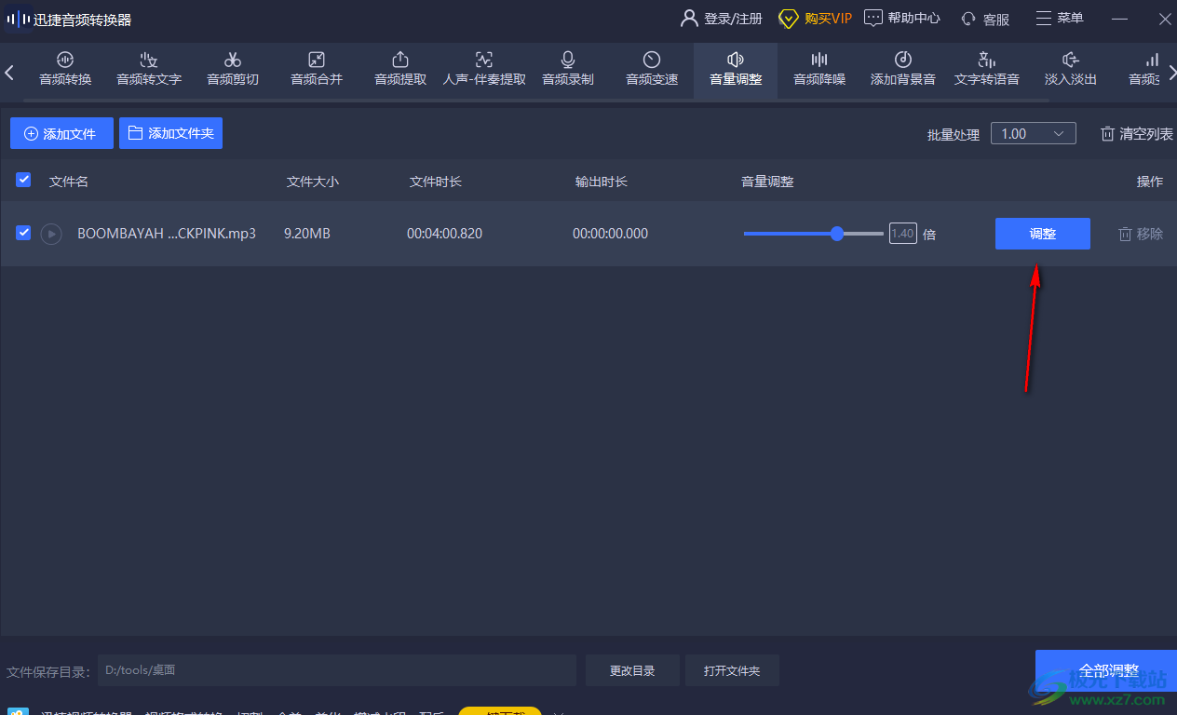Click the 购买VIP diamond button
Viewport: 1177px width, 715px height.
[815, 19]
